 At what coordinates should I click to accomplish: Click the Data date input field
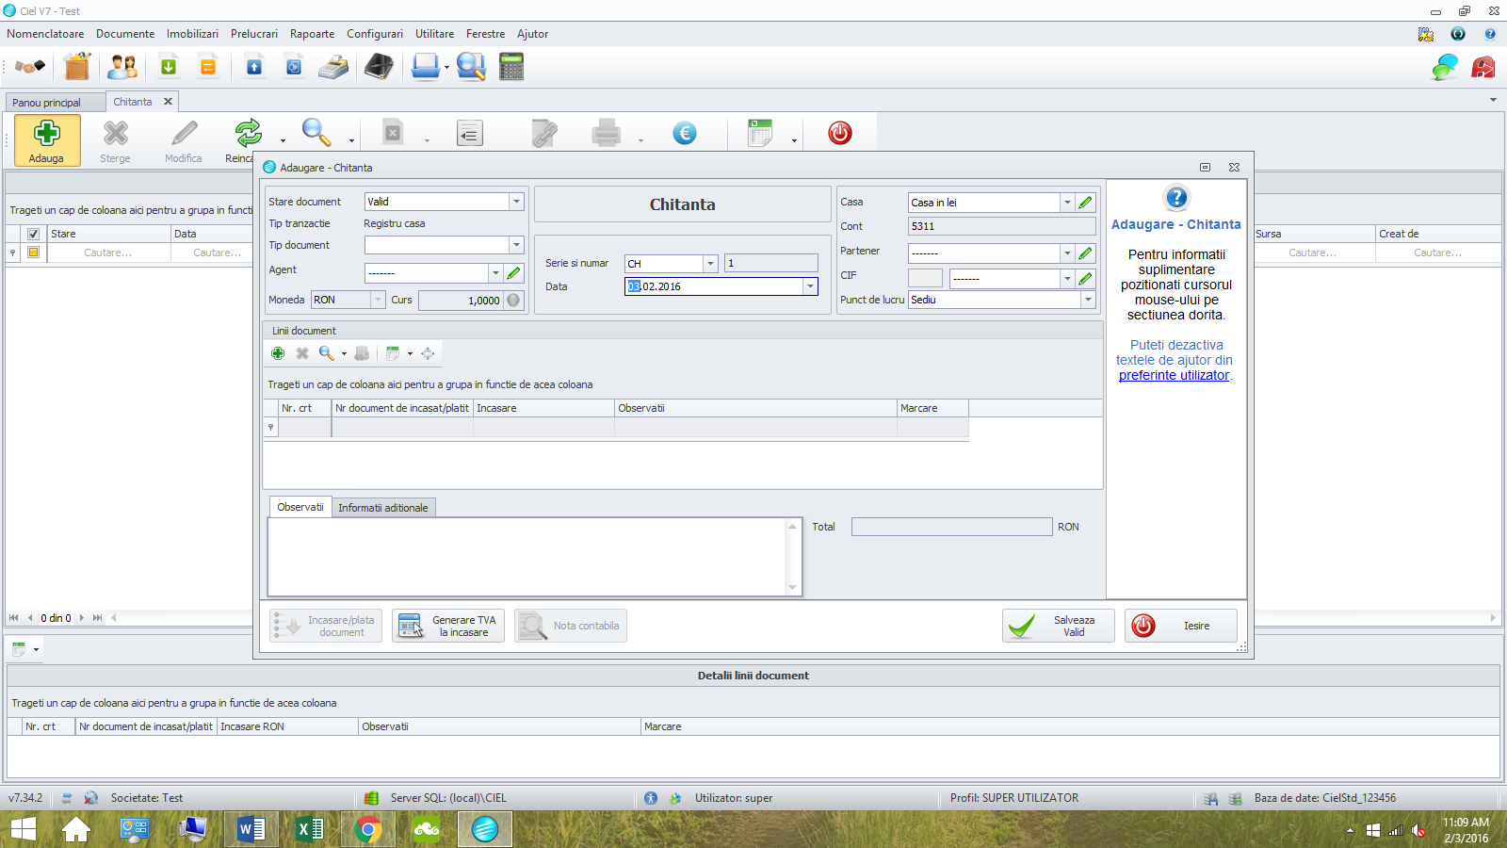click(x=714, y=286)
